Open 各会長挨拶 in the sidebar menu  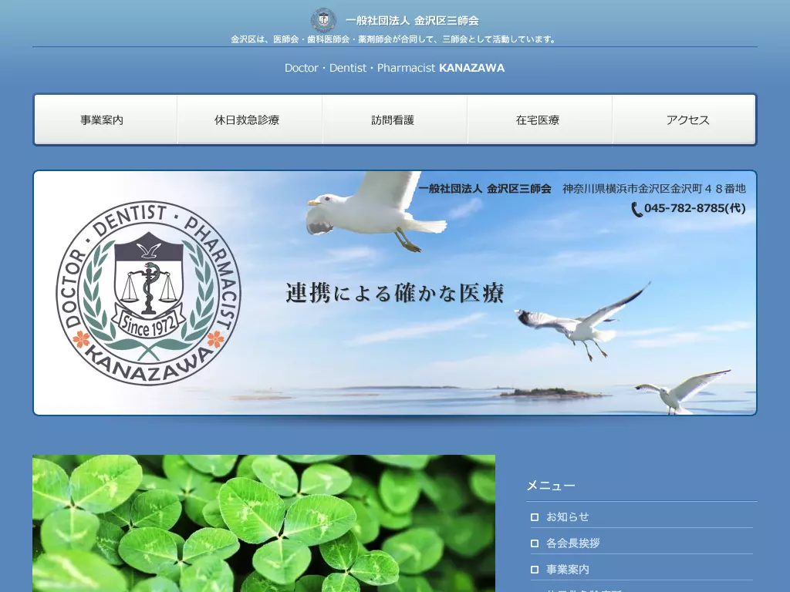(x=573, y=543)
